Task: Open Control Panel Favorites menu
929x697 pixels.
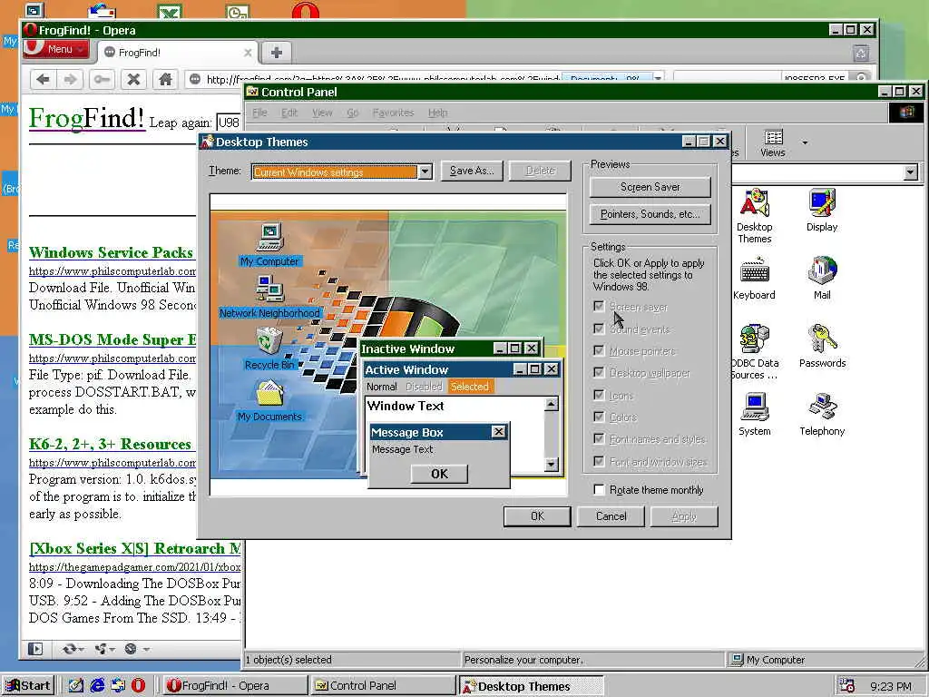Action: pyautogui.click(x=393, y=113)
